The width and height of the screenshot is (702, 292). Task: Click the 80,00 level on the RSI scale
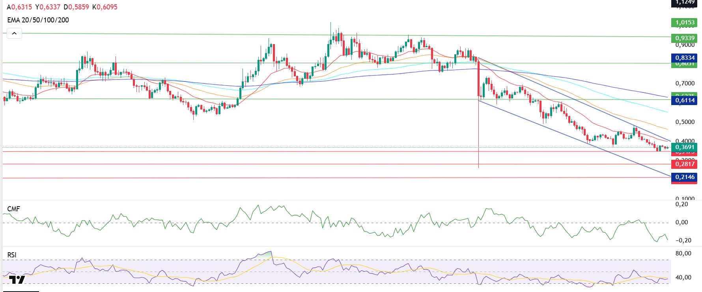tap(683, 253)
